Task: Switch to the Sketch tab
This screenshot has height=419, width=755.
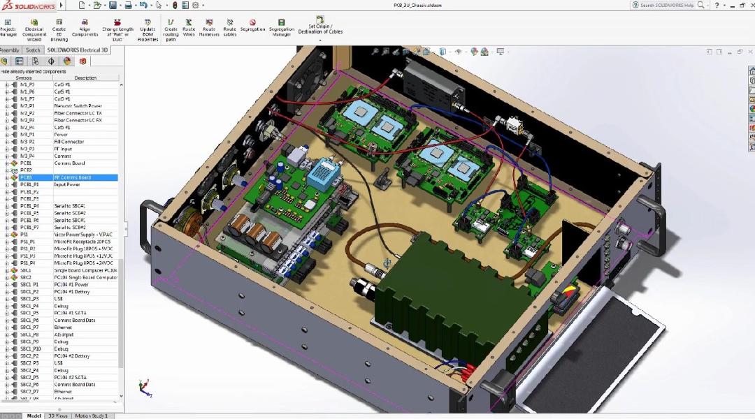Action: (x=34, y=50)
